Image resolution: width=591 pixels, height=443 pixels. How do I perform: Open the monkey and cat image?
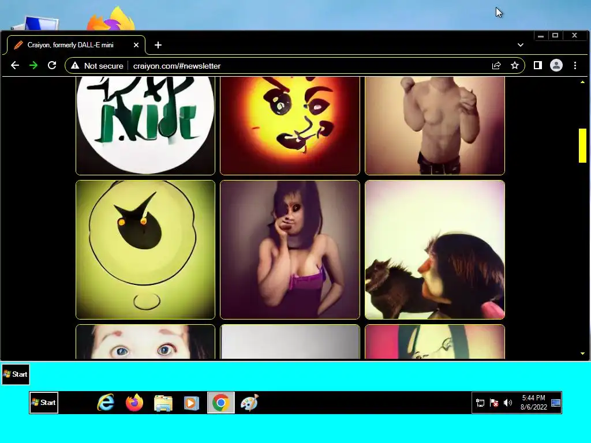click(x=435, y=250)
